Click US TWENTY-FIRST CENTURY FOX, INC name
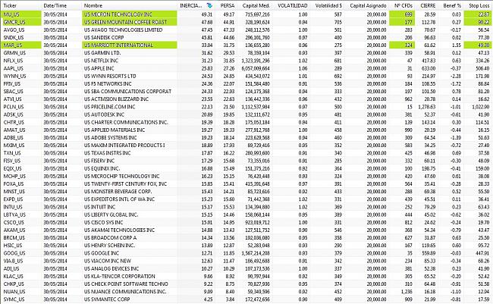 [125, 184]
